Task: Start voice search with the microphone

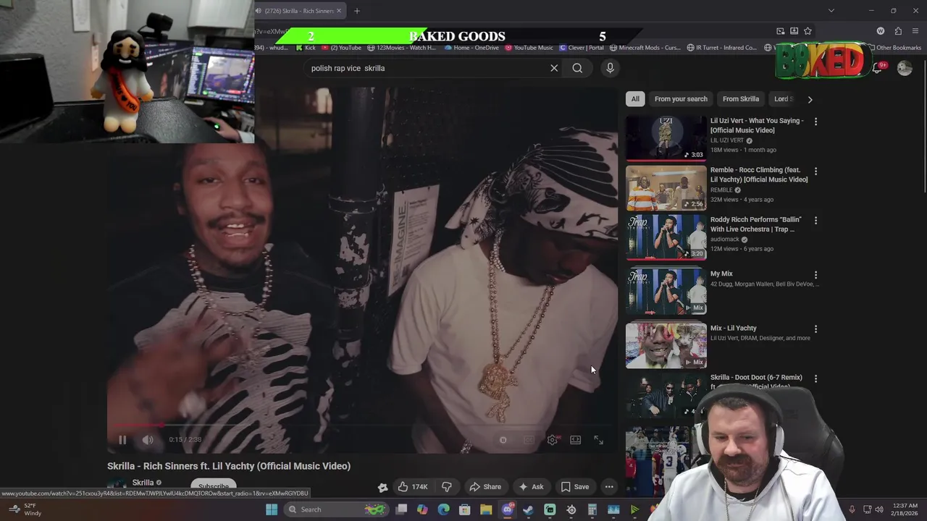Action: pos(610,68)
